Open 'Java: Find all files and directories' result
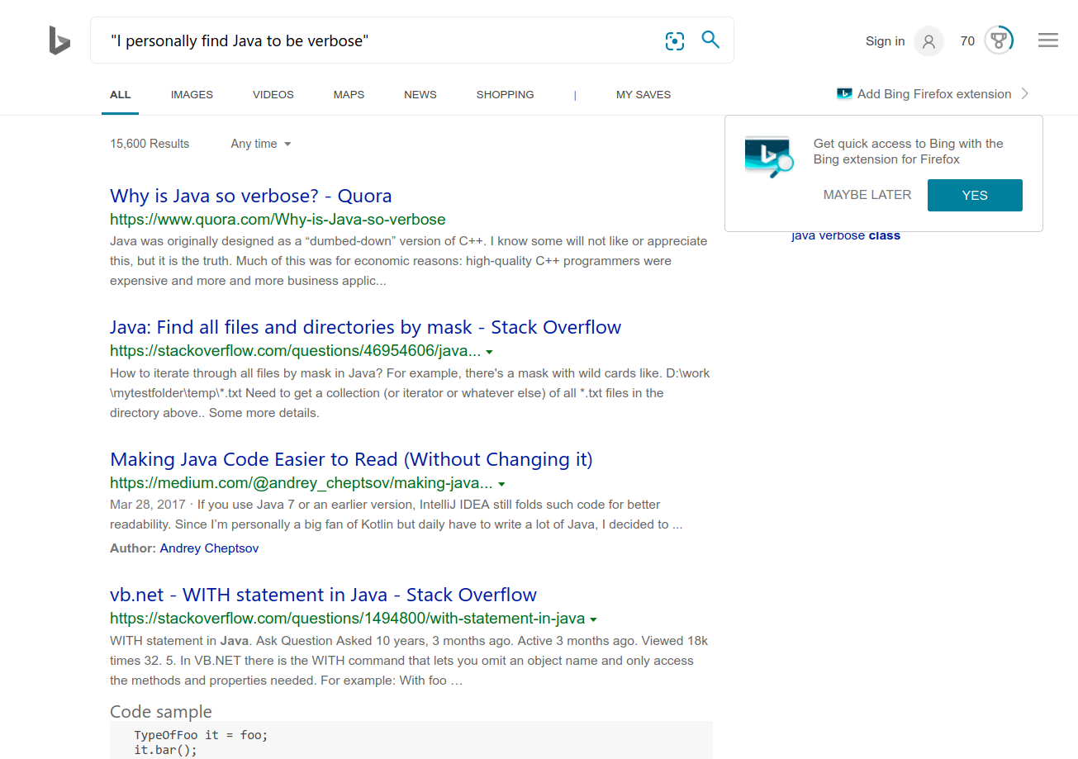 [x=365, y=327]
